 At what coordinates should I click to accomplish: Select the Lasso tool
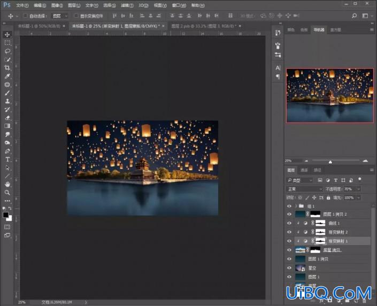coord(7,51)
